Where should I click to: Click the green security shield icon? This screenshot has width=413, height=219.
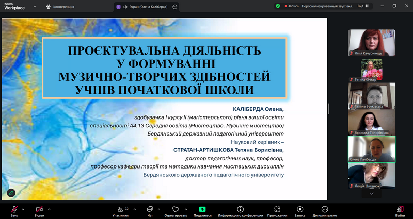point(278,6)
